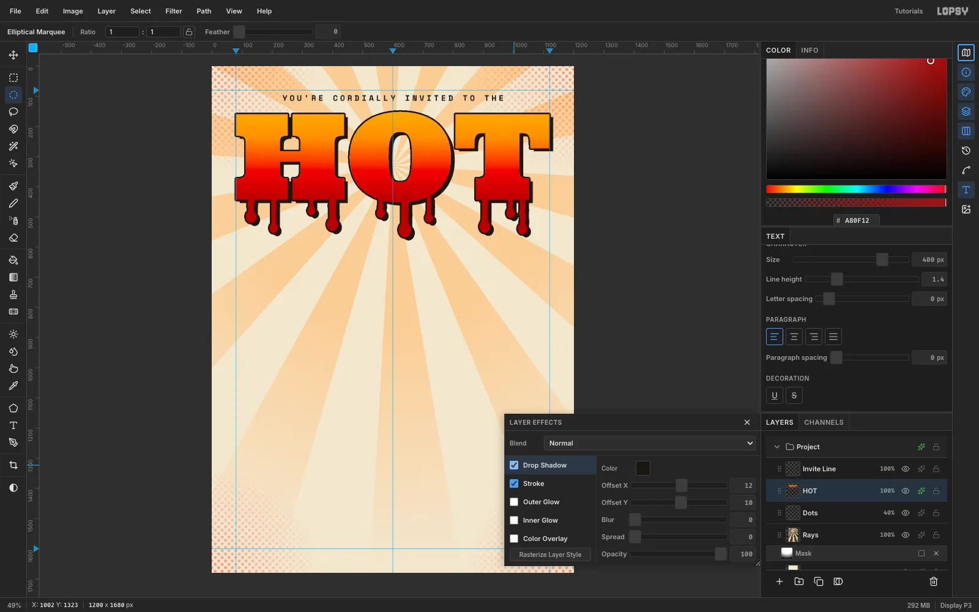The image size is (979, 612).
Task: Select the Eyedropper tool
Action: coord(13,386)
